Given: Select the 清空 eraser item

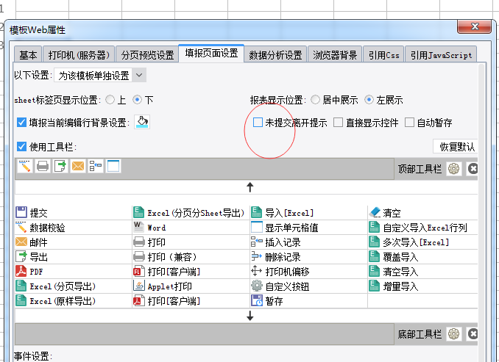Looking at the screenshot, I should pyautogui.click(x=423, y=212).
